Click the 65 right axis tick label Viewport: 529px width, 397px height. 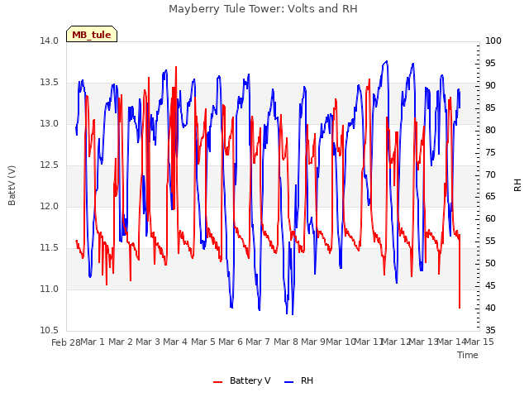490,197
